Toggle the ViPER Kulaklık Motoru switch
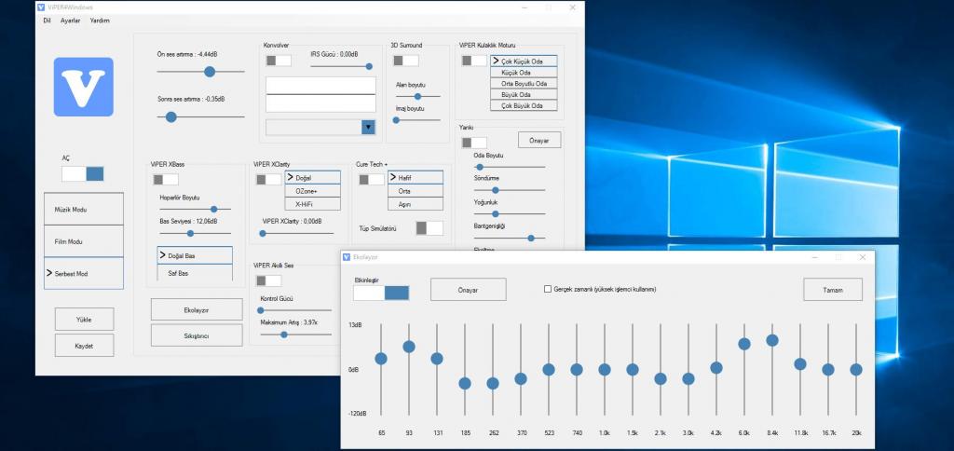This screenshot has height=451, width=954. pos(474,61)
